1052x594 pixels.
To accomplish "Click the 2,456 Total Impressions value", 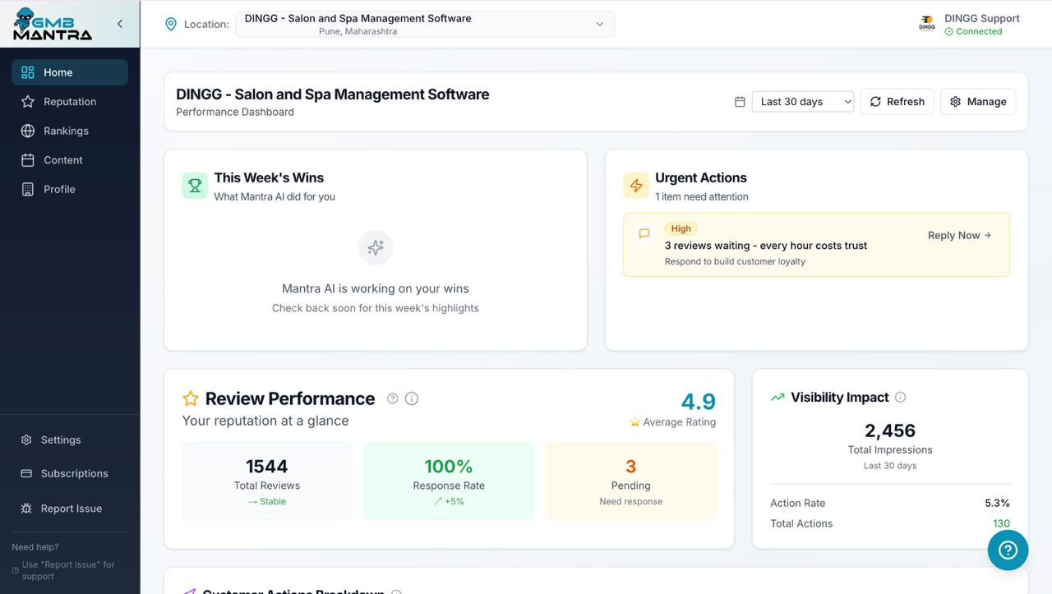I will 890,431.
